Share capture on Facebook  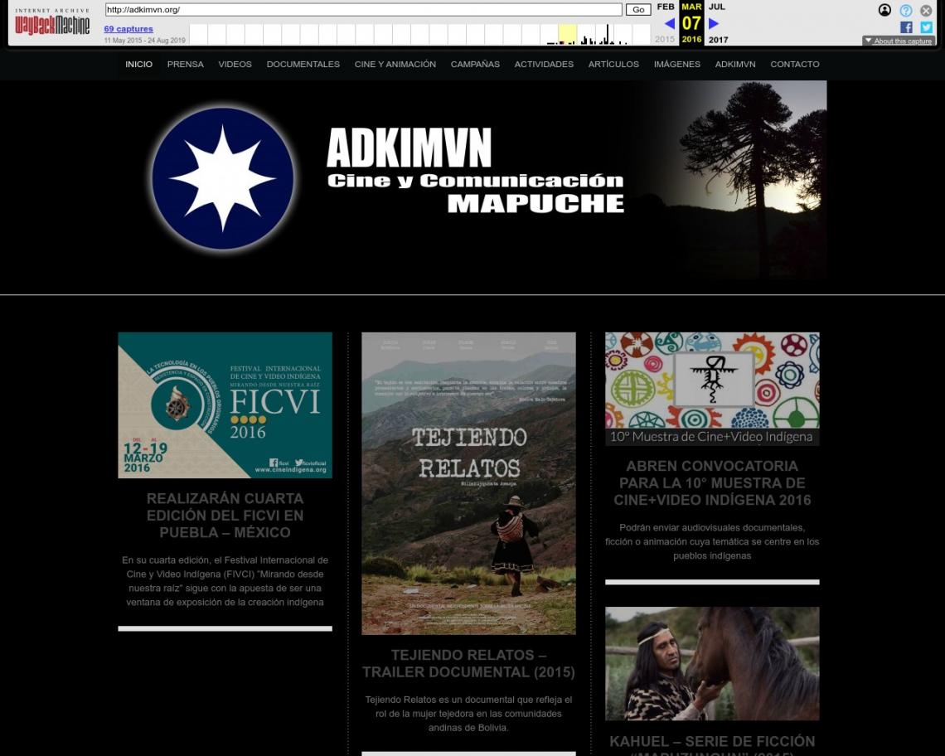click(906, 27)
